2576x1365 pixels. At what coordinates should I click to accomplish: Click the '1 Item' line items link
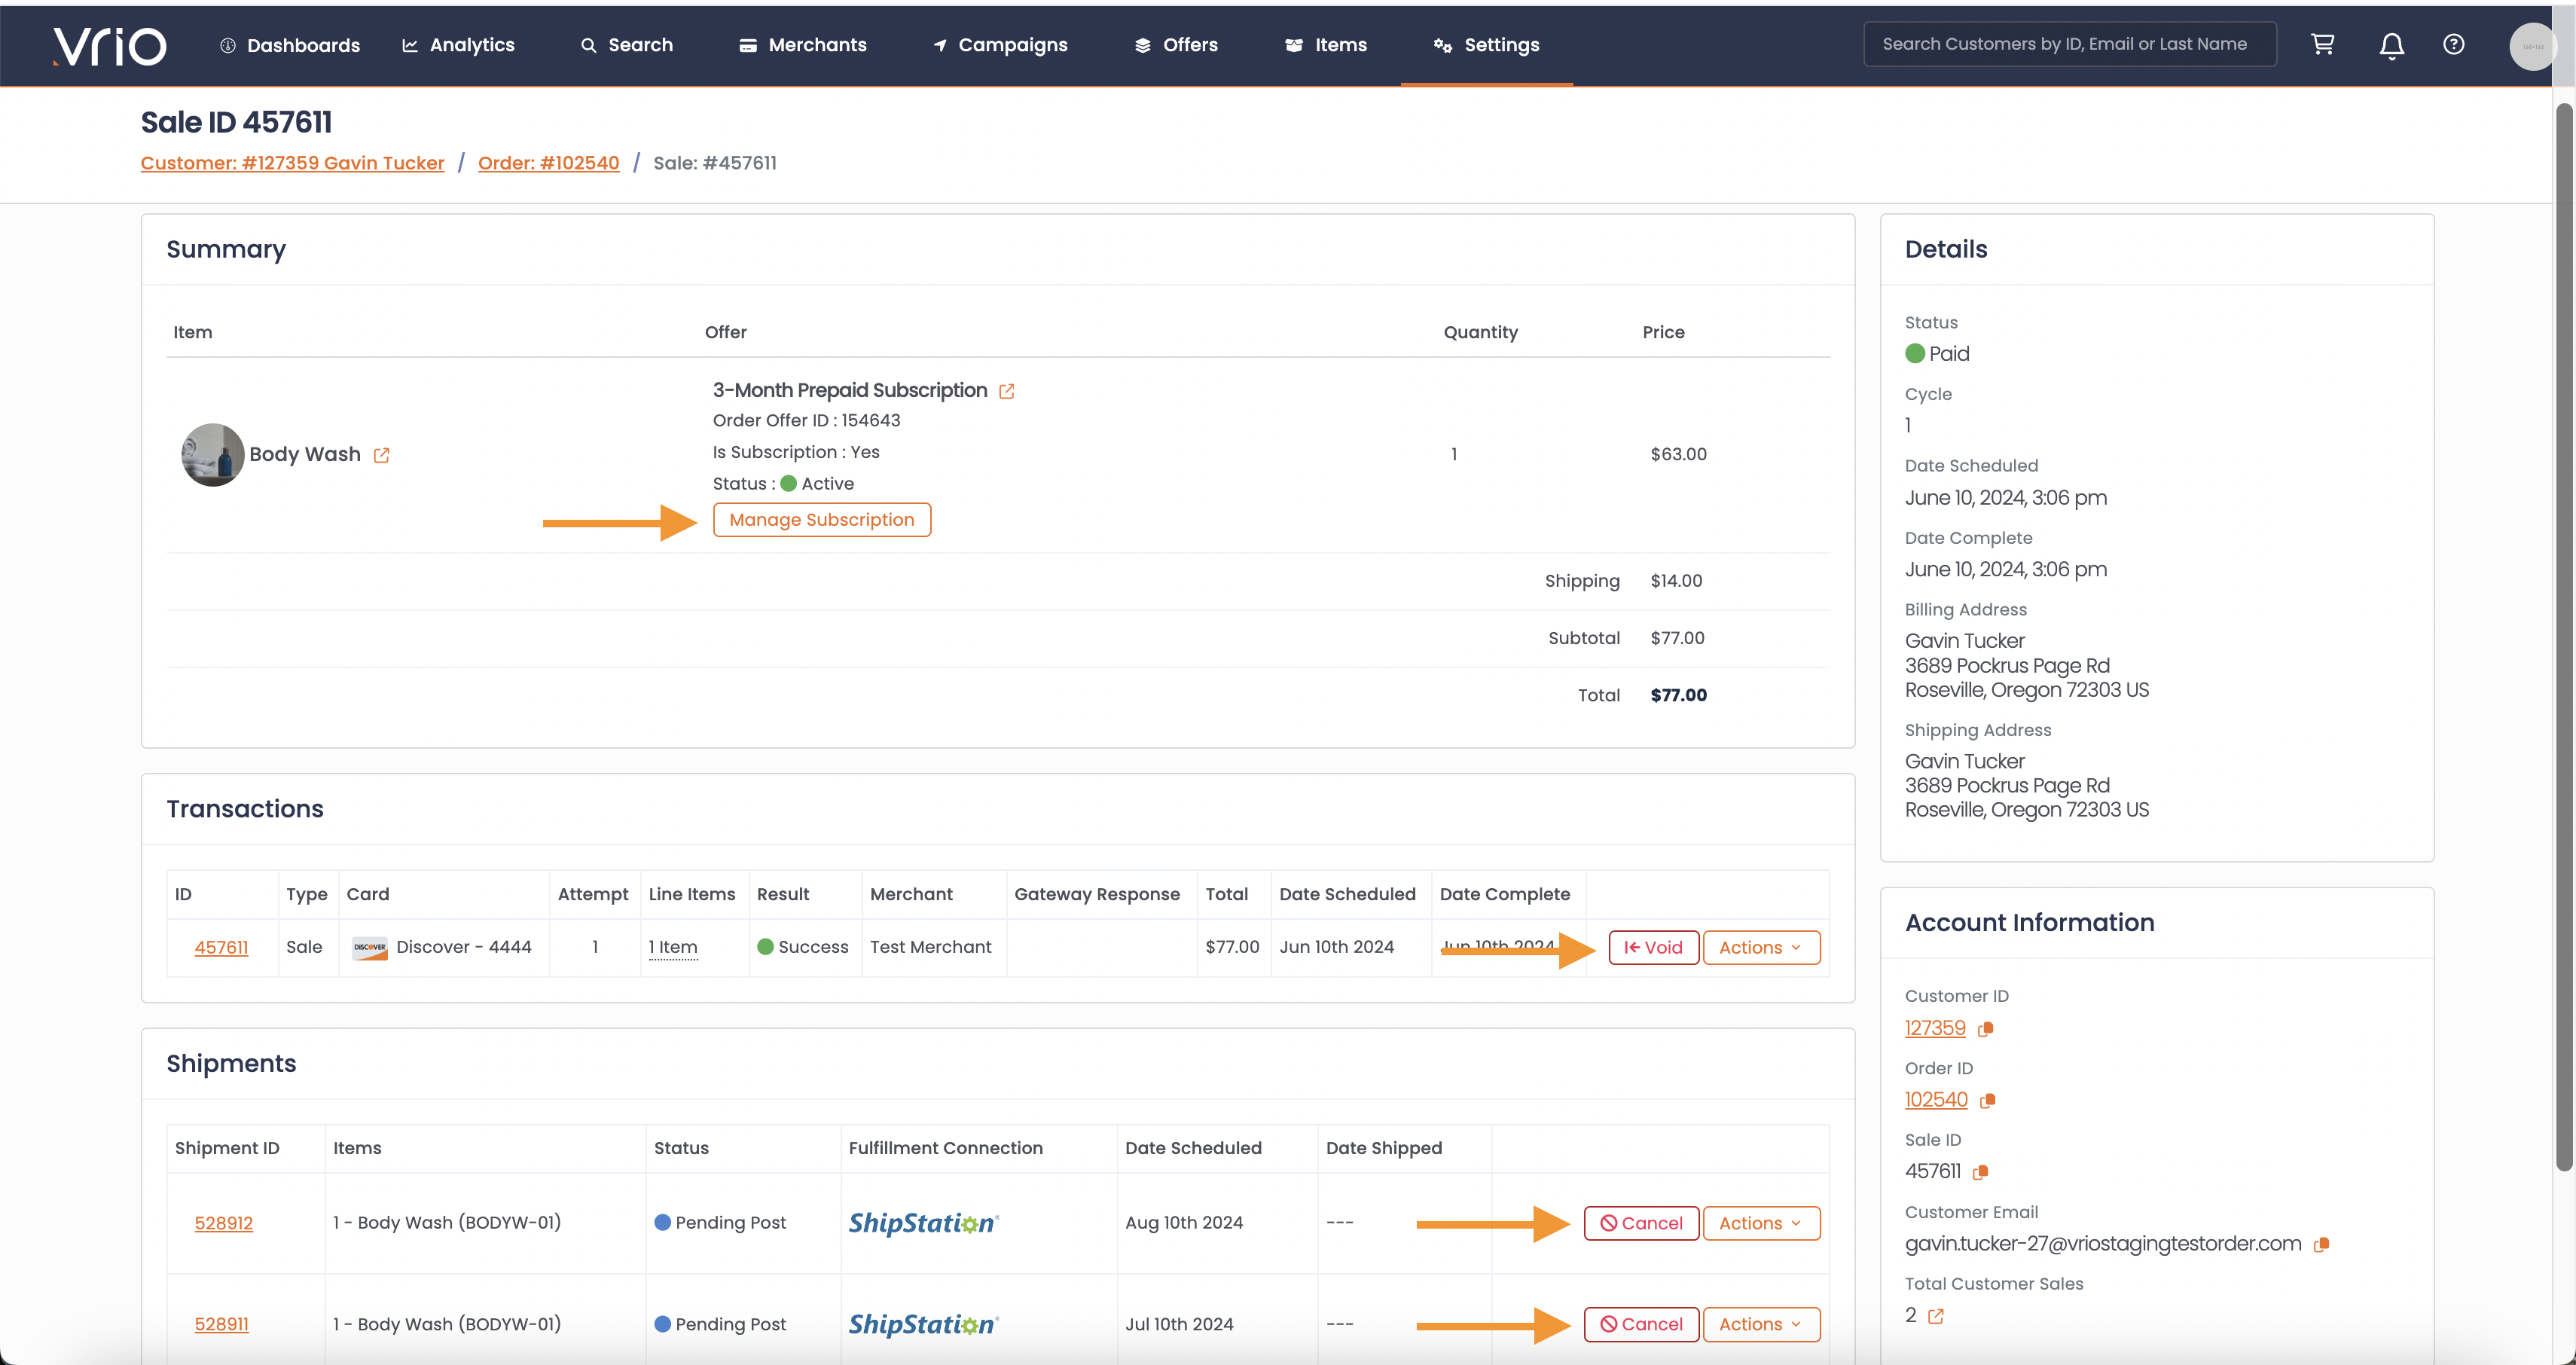pyautogui.click(x=673, y=947)
